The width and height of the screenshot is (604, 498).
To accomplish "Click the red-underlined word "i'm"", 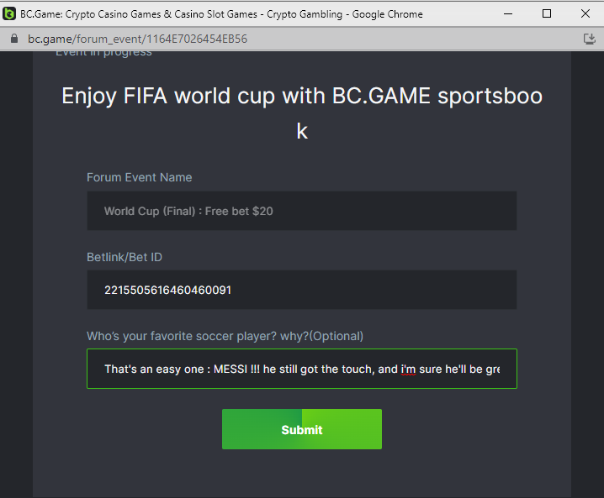I will coord(409,369).
